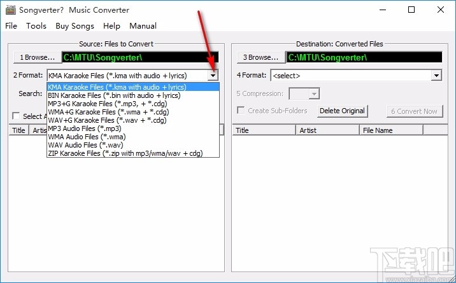Image resolution: width=456 pixels, height=283 pixels.
Task: Click the Delete Original button
Action: (342, 111)
